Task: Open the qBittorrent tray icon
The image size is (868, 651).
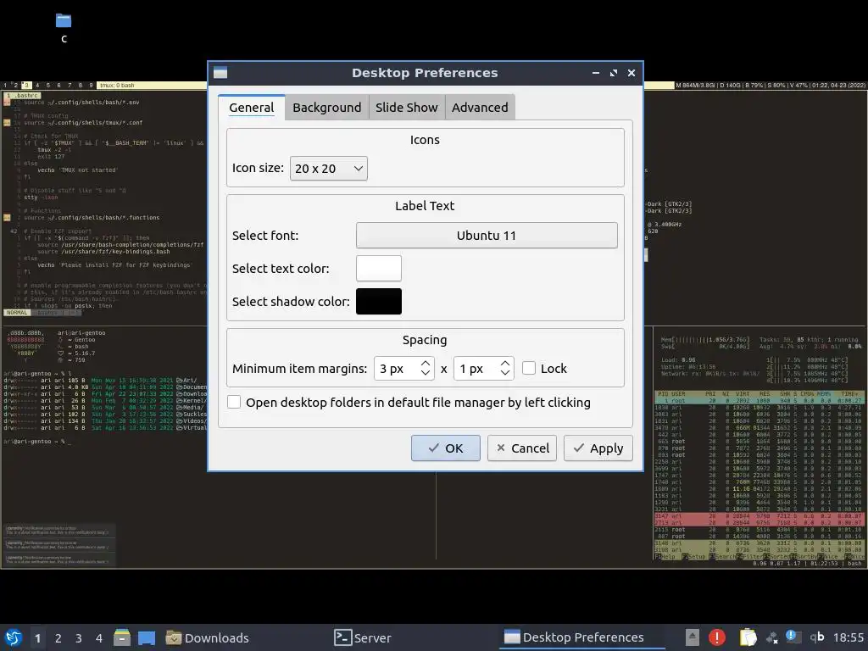Action: 817,637
